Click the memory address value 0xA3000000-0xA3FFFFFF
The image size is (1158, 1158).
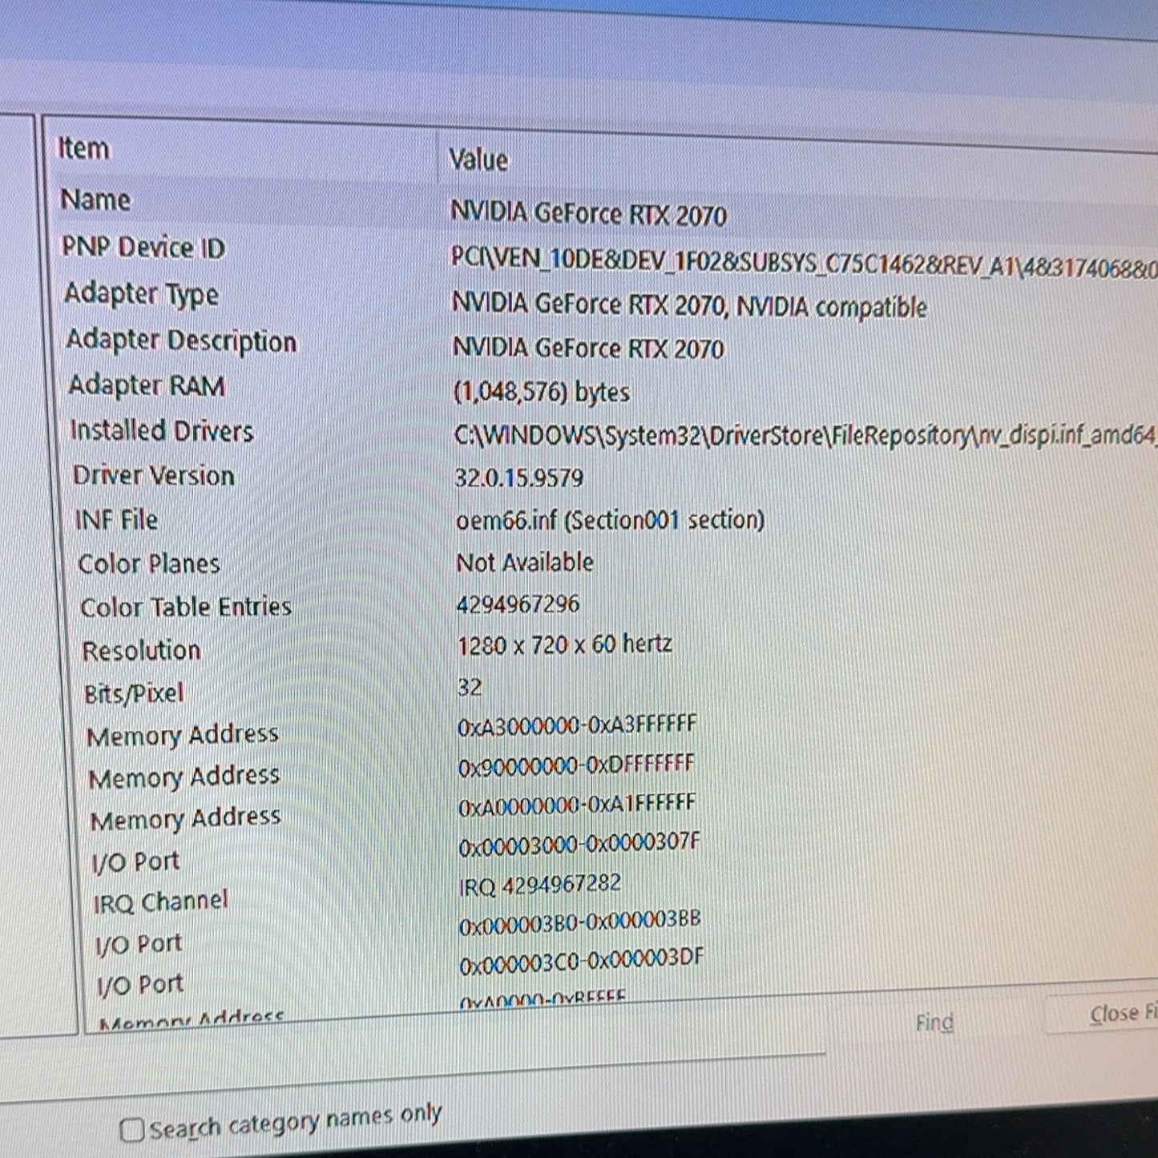(x=577, y=725)
